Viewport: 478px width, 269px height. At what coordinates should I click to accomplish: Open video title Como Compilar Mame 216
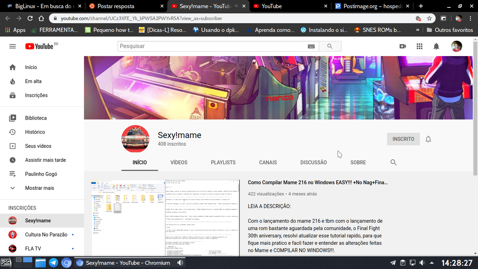coord(318,182)
